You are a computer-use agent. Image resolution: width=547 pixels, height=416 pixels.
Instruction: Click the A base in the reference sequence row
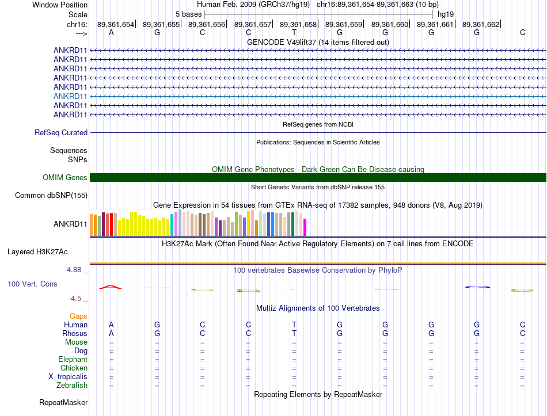(111, 32)
